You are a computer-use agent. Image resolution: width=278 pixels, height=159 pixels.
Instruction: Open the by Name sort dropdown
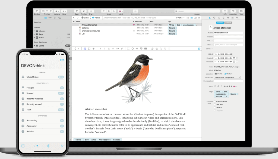pyautogui.click(x=180, y=18)
